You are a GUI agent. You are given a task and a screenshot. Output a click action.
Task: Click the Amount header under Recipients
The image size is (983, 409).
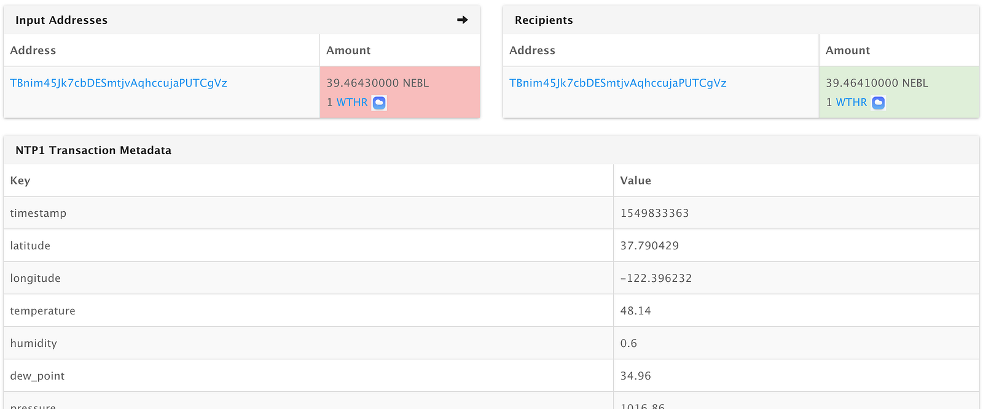tap(848, 50)
